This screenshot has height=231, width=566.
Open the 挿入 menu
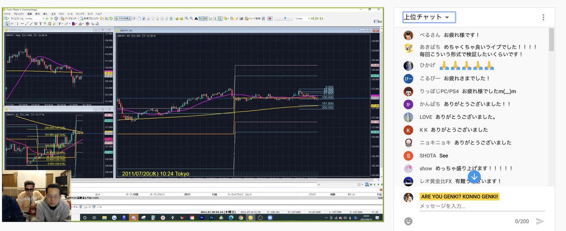(45, 14)
